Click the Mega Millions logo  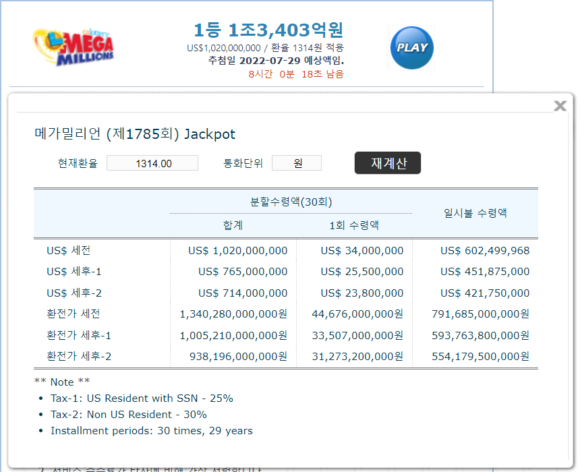(x=74, y=47)
